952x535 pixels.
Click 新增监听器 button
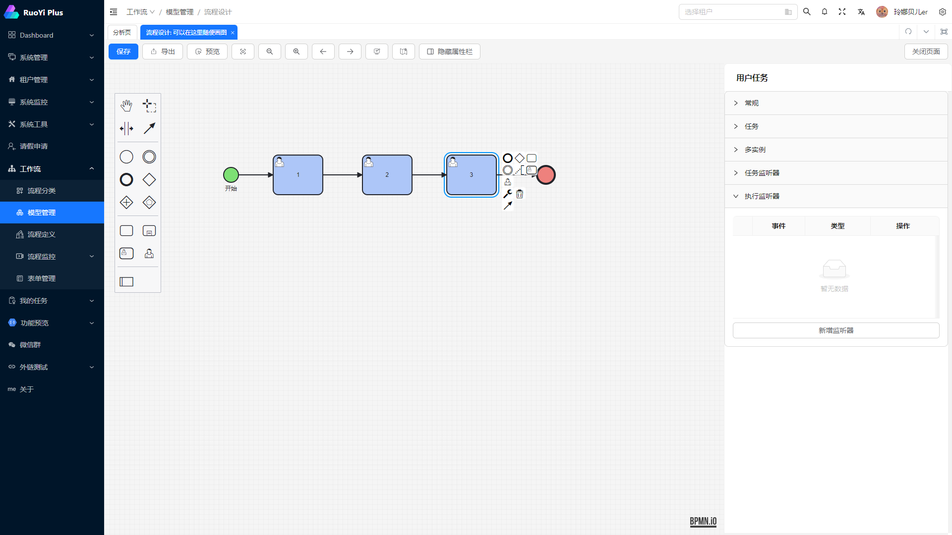835,330
